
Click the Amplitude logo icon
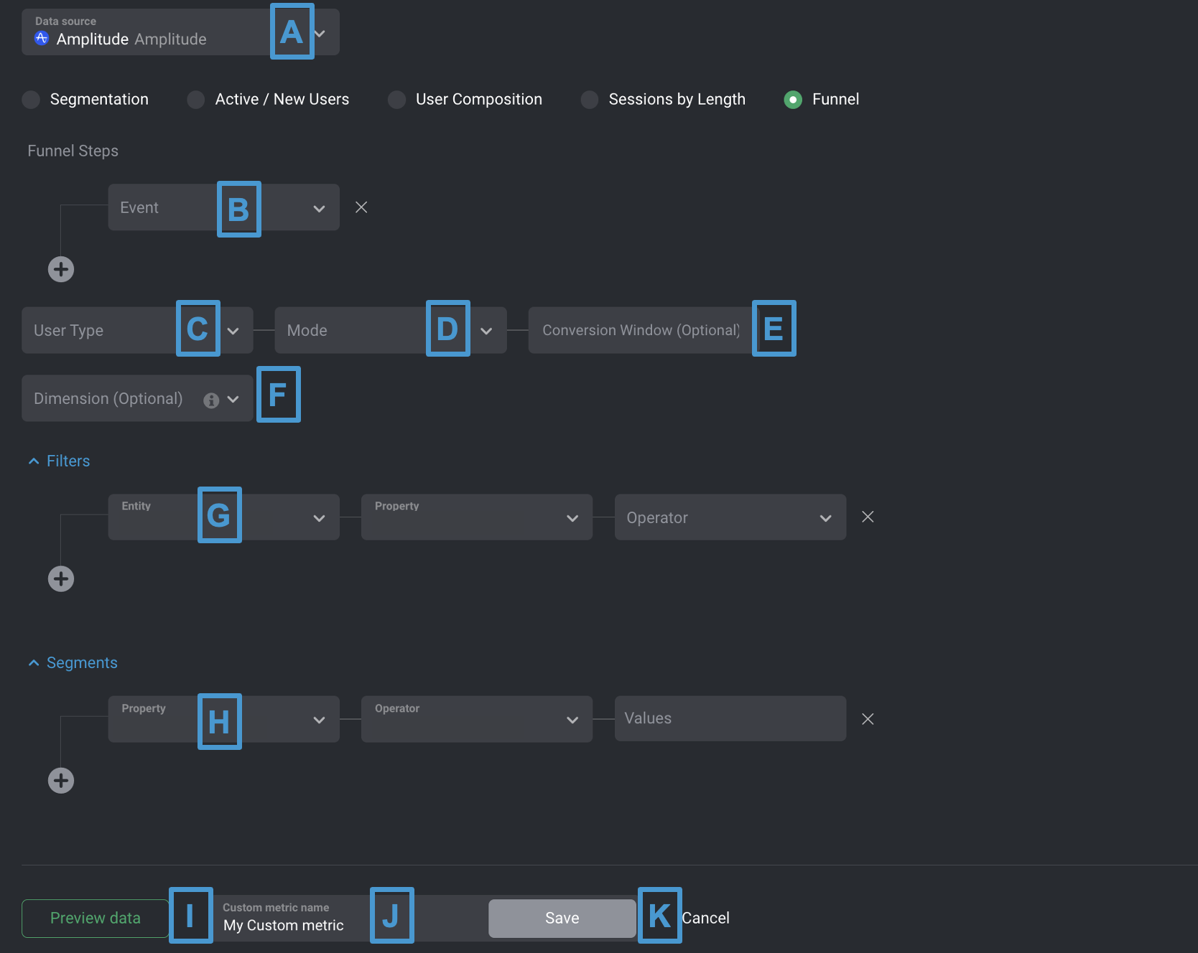click(41, 38)
